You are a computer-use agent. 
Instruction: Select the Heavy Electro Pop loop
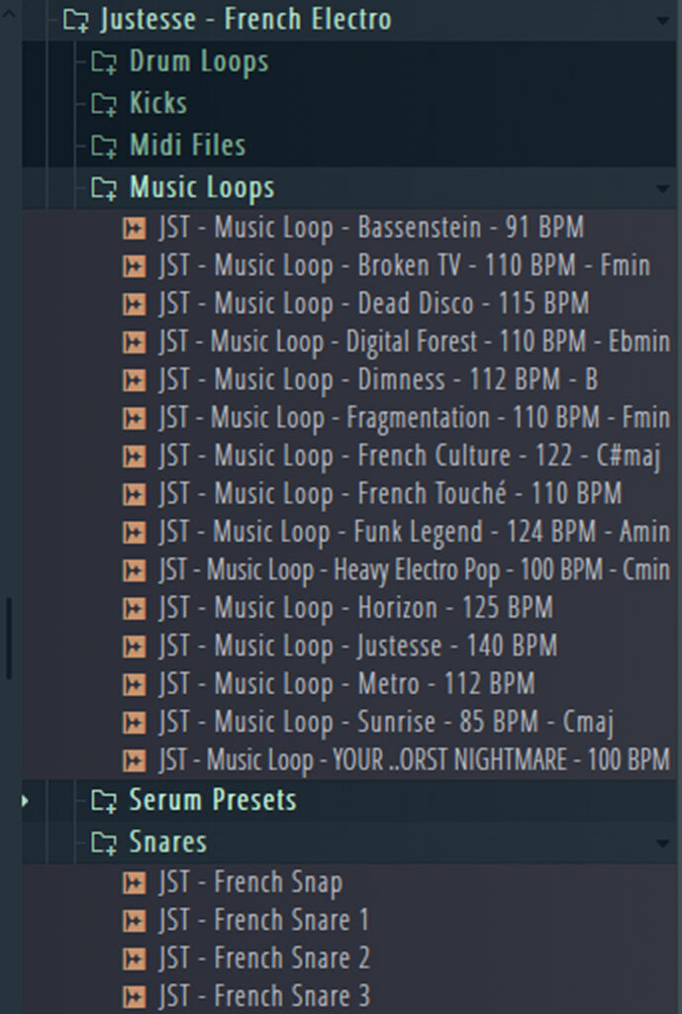point(413,570)
